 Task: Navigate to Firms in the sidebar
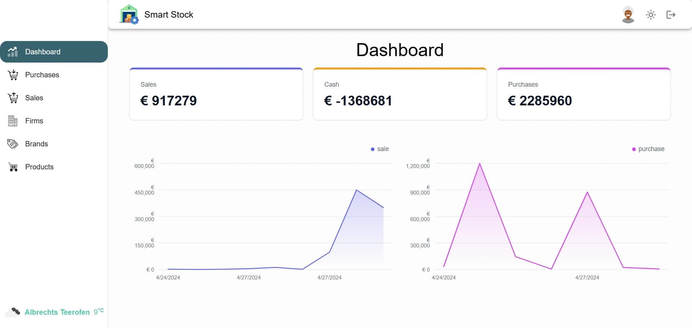(34, 121)
